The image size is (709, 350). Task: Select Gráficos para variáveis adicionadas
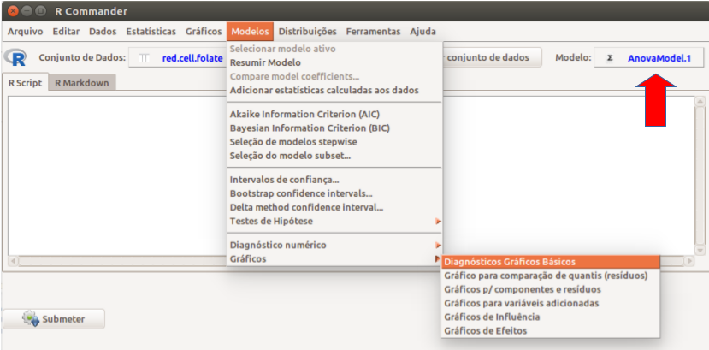coord(550,303)
